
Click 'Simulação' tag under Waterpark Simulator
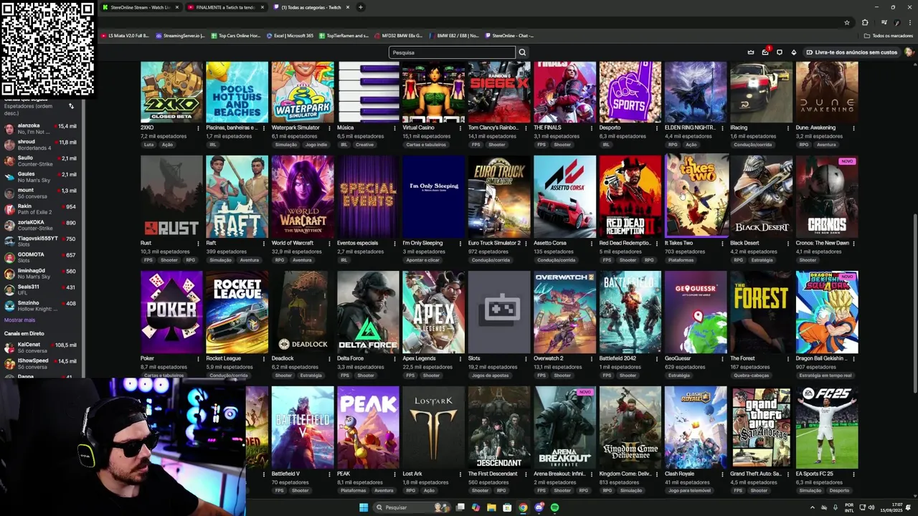(286, 145)
